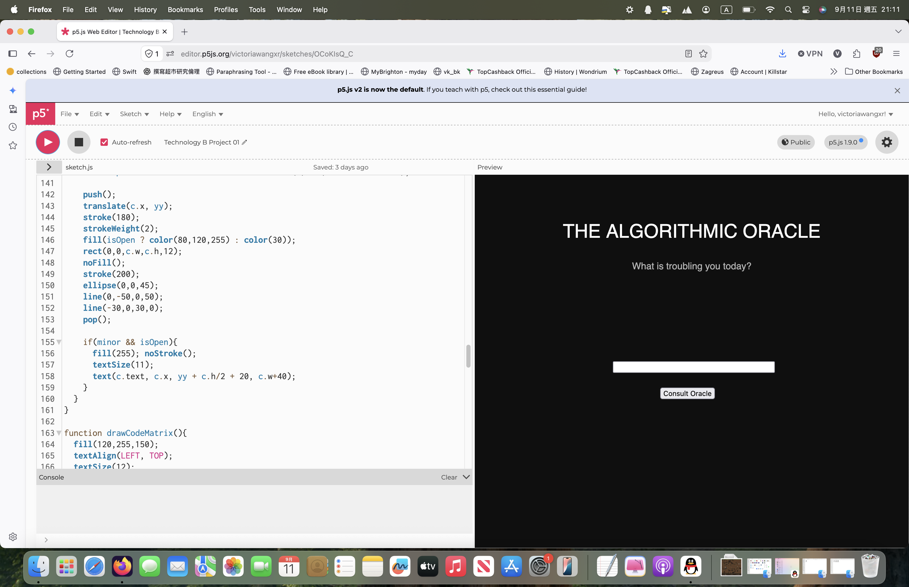Open the synced tabs sidebar icon

(x=13, y=109)
